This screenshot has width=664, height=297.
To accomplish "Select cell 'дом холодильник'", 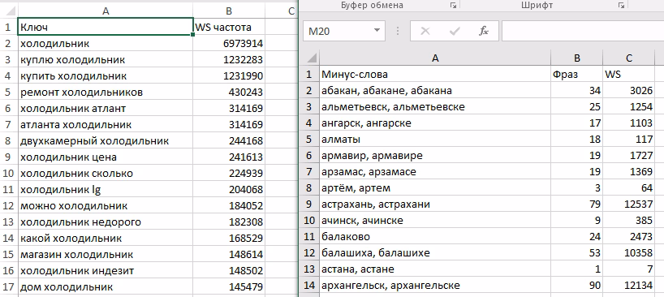I will [106, 286].
